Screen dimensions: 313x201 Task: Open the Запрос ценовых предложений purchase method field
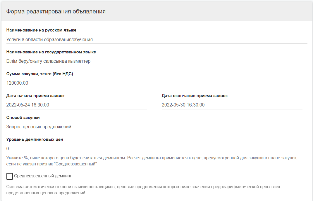tap(156, 127)
